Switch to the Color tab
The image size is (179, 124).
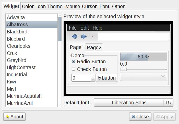[x=28, y=6]
